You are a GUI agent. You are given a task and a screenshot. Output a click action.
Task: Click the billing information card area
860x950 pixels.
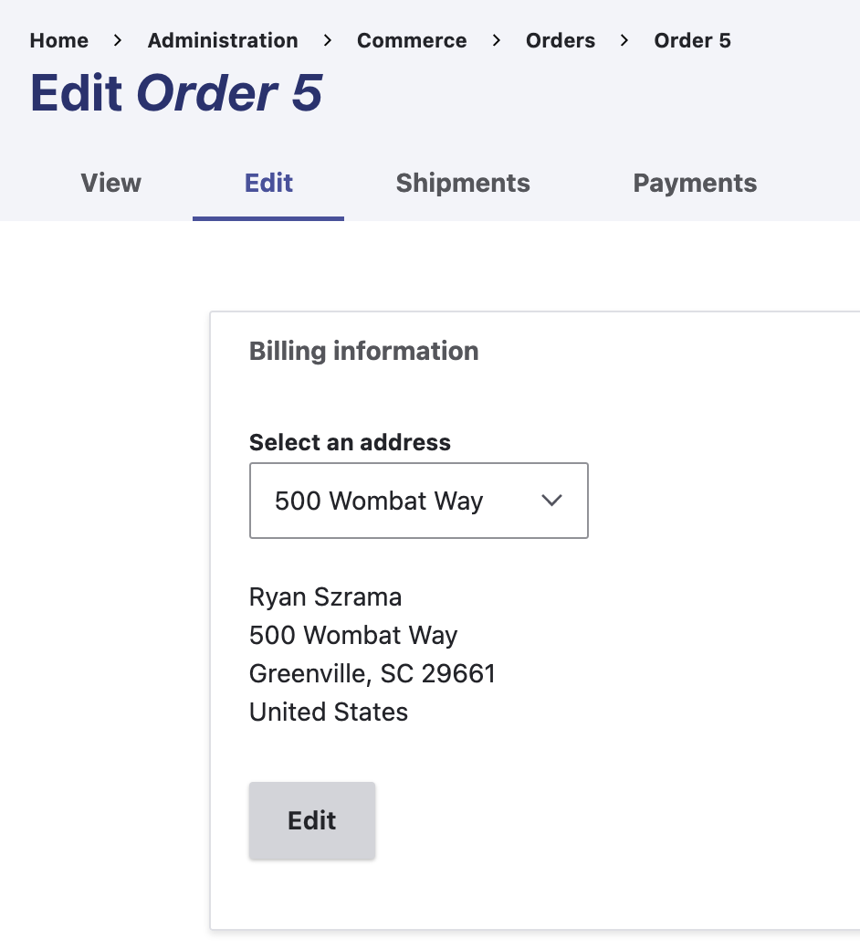pos(535,619)
